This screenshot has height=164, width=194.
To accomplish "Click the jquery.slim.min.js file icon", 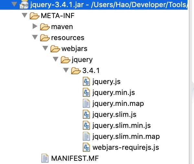I will click(x=86, y=125).
